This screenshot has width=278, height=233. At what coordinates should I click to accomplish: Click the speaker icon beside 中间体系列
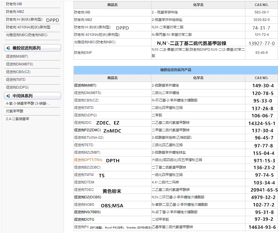pos(8,96)
